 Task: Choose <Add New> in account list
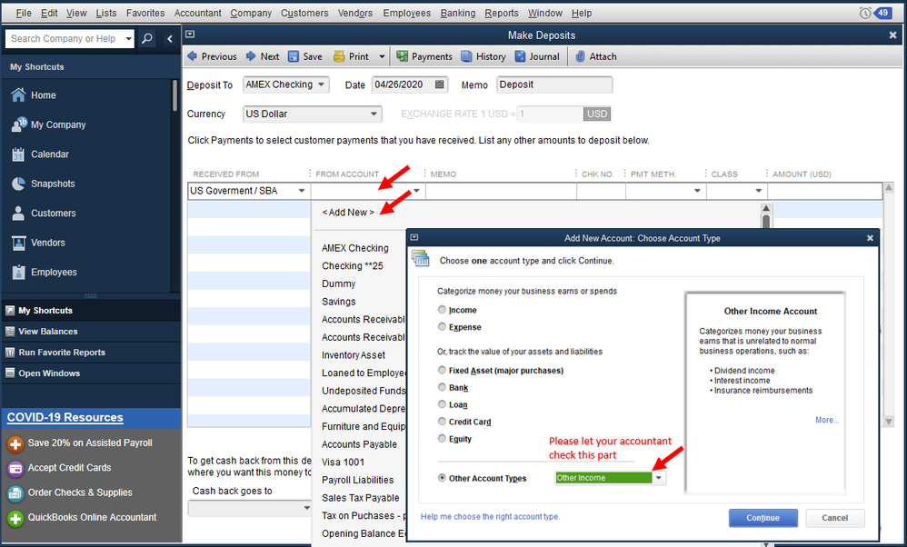pyautogui.click(x=348, y=213)
